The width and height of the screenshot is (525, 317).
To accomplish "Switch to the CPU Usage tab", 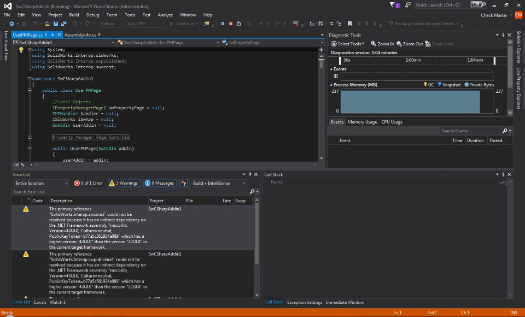I will (392, 122).
